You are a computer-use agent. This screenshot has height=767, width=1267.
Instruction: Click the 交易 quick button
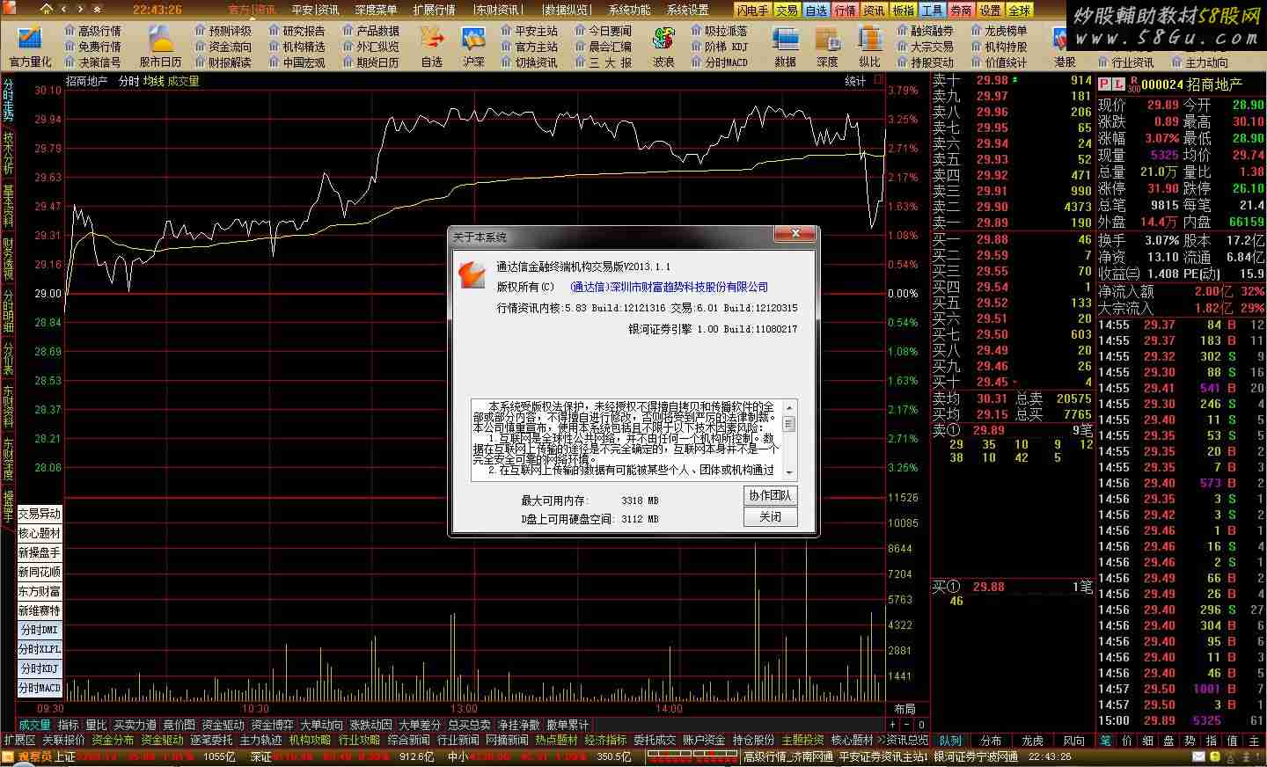(787, 11)
